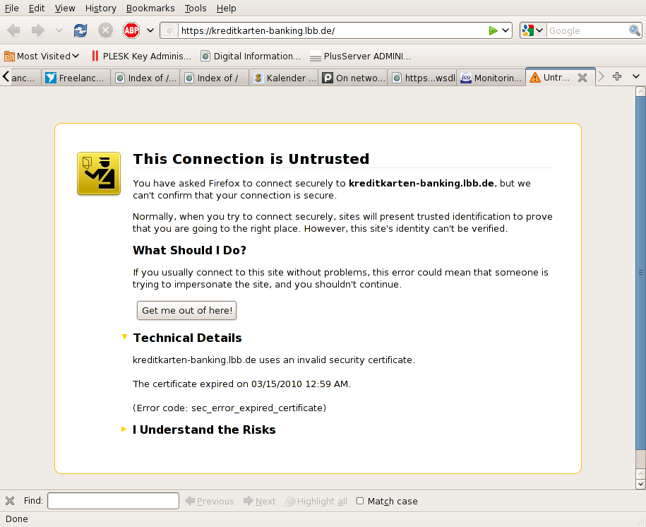
Task: Open the PLESK Key Adminis... bookmark
Action: [141, 56]
